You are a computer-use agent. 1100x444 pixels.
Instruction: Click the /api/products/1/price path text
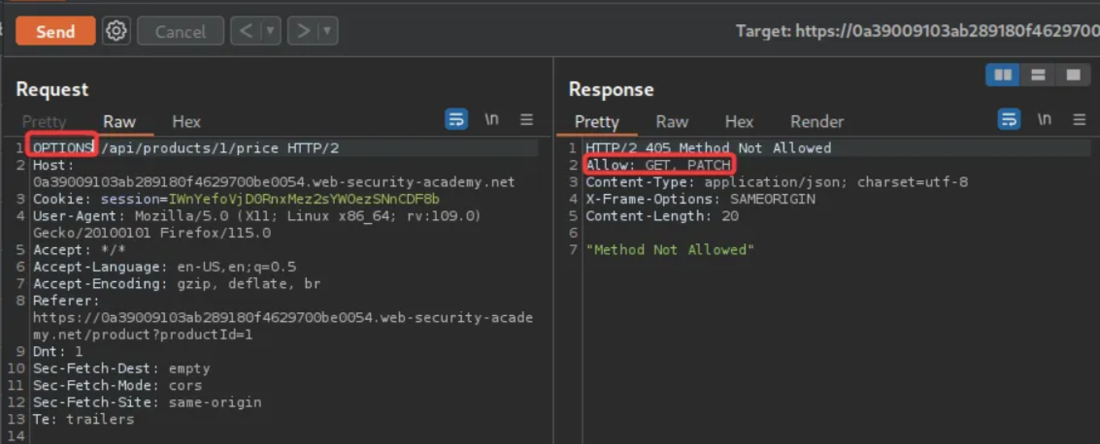tap(191, 147)
